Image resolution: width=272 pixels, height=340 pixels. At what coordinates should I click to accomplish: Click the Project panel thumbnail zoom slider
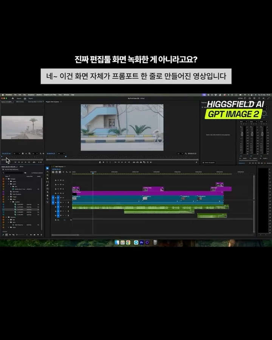click(19, 235)
